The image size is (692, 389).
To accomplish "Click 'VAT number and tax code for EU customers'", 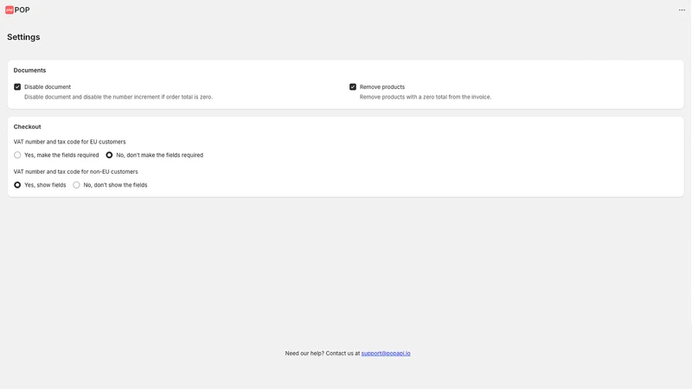I will (70, 142).
